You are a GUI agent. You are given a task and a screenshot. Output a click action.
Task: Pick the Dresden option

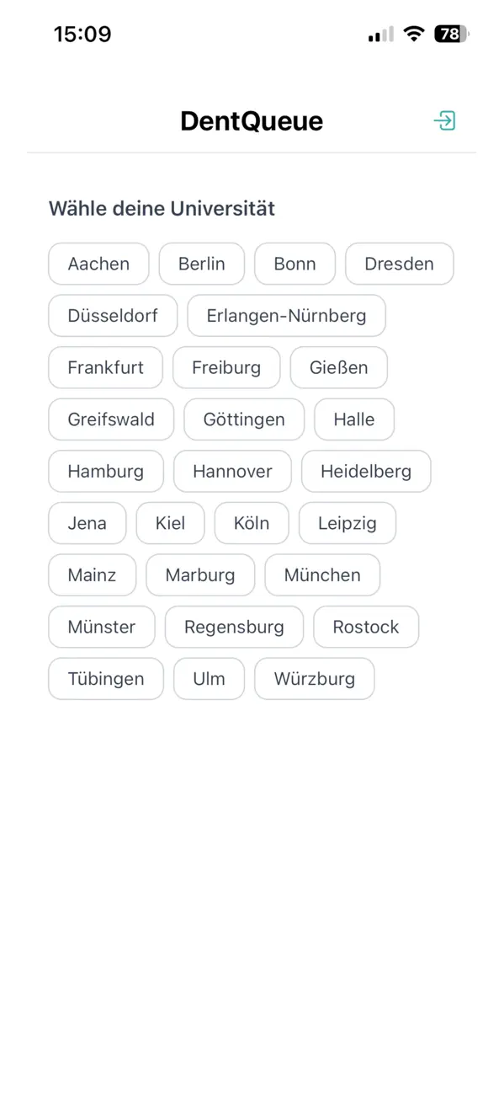coord(399,264)
